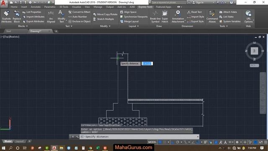Screen dimensions: 268x151
Task: Click the Undo arrow icon
Action: (35, 3)
